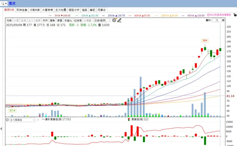Click the 5MA legend entry
The image size is (237, 146).
[x=60, y=15]
